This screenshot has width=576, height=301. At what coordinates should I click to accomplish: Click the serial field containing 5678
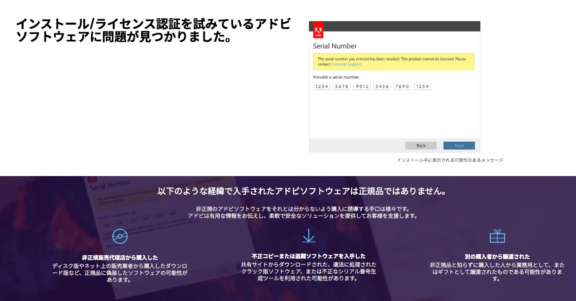point(341,87)
